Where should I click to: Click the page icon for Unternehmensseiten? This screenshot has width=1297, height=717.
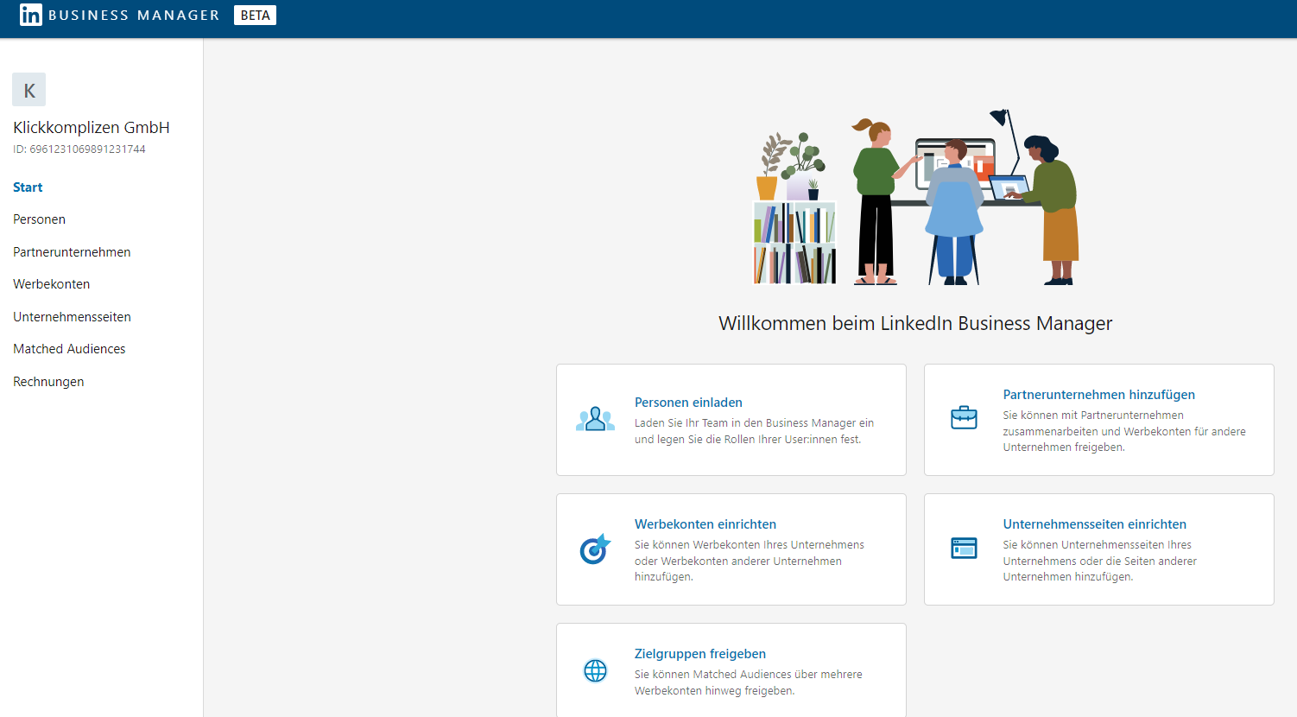(x=964, y=549)
